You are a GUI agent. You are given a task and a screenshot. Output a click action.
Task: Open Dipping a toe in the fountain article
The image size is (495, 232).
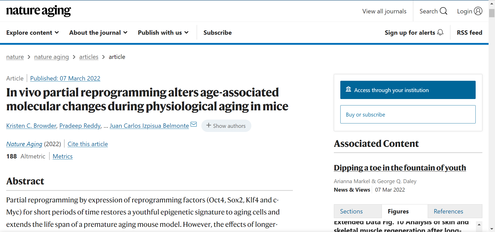(400, 168)
